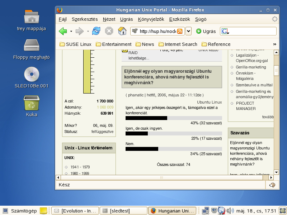This screenshot has height=215, width=287.
Task: Click the horizontal scrollbar thumb
Action: pyautogui.click(x=162, y=177)
